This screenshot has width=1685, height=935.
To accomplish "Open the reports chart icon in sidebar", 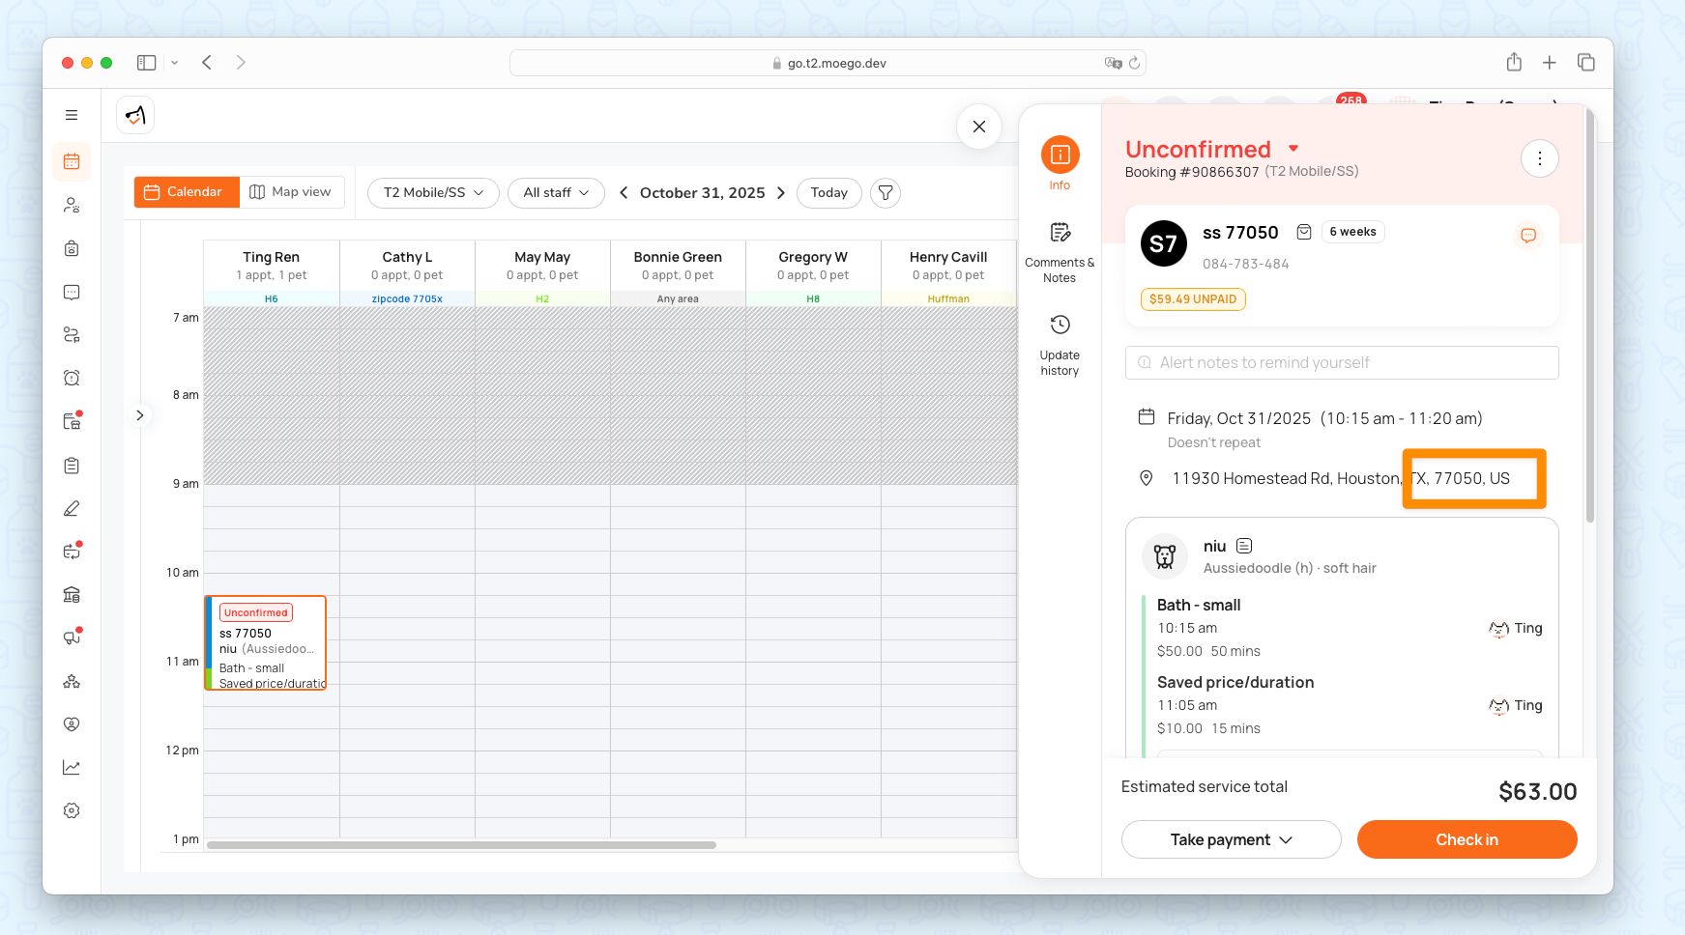I will tap(72, 768).
